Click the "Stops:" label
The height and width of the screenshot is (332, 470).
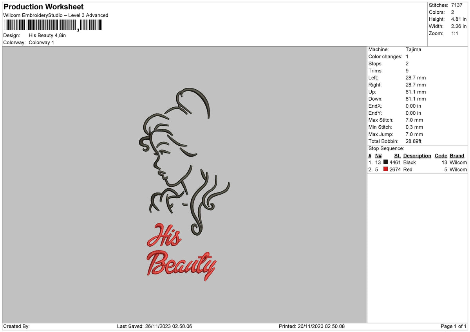coord(376,63)
